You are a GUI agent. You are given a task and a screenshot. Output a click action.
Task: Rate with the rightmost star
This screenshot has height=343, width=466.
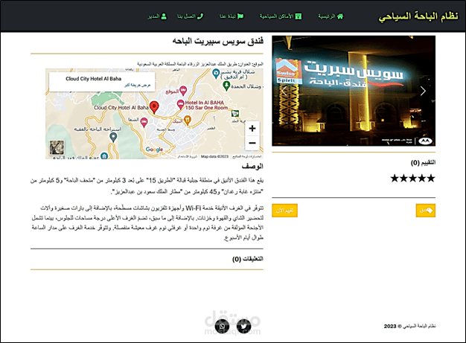coord(431,178)
